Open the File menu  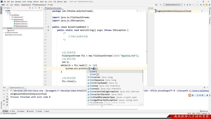[x=5, y=2]
